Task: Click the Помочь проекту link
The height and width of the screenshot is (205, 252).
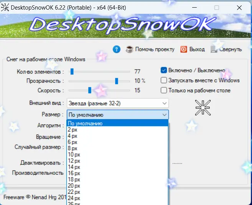Action: pos(155,49)
